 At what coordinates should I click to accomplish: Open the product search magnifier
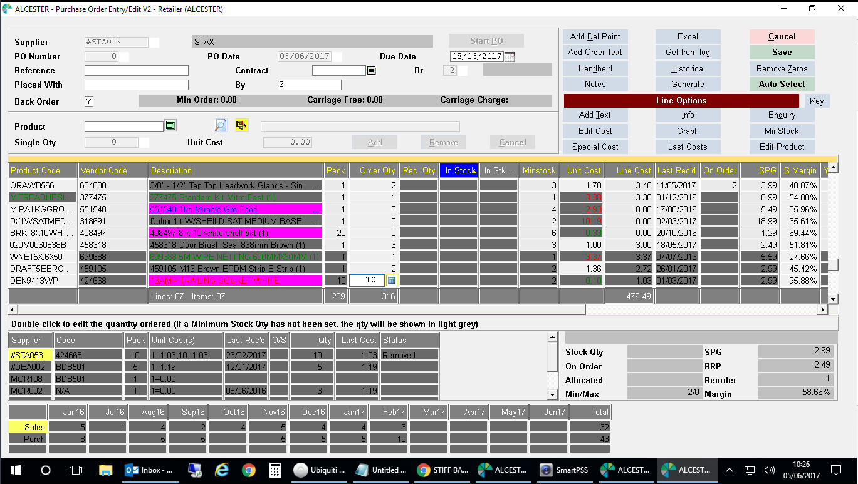[220, 126]
